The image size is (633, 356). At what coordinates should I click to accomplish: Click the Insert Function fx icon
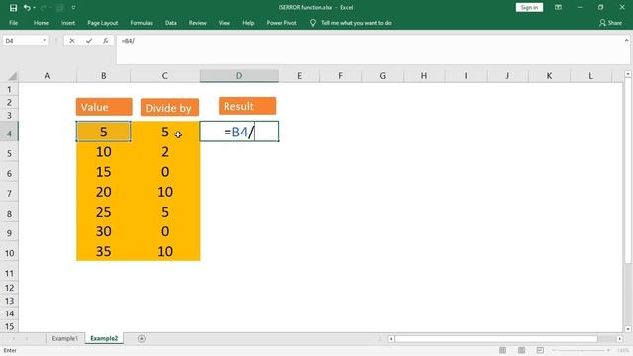click(106, 41)
